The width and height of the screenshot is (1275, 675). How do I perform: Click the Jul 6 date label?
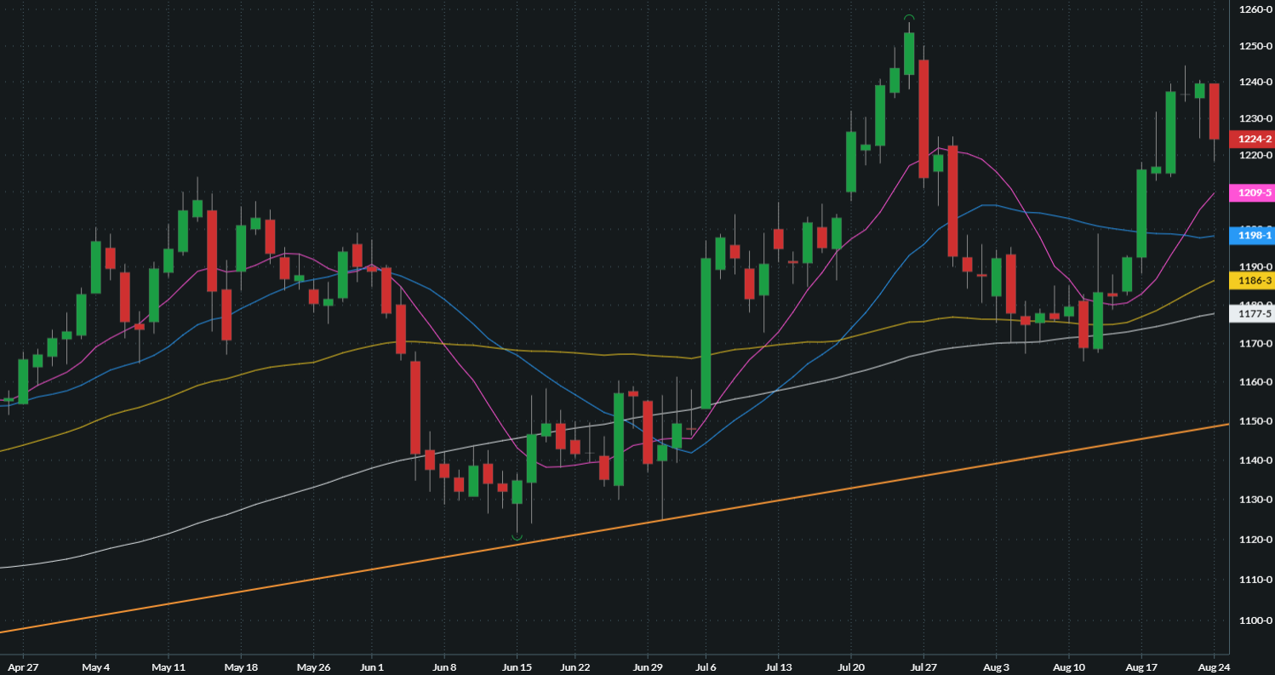(706, 666)
